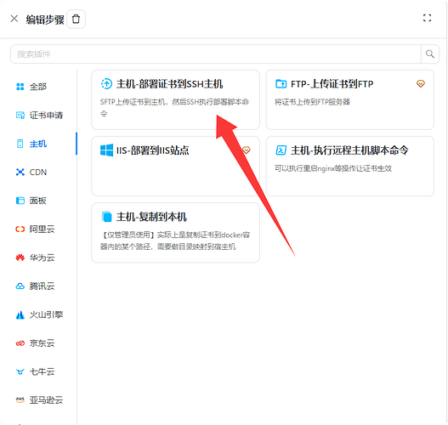Click the Windows logo on IIS card
The image size is (448, 425).
[x=106, y=150]
